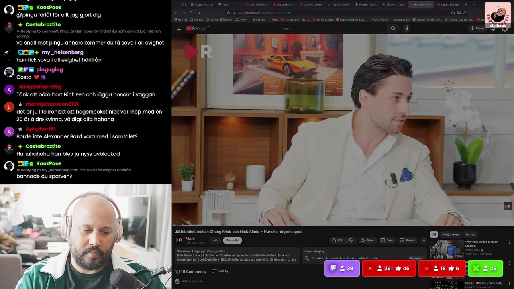Click mariajohansson6131 username in chat

pos(52,104)
